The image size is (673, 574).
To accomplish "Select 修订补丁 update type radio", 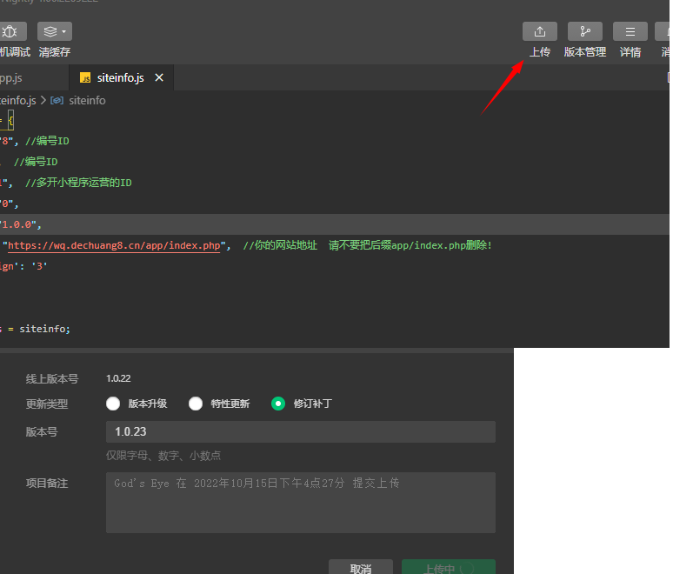I will click(278, 404).
